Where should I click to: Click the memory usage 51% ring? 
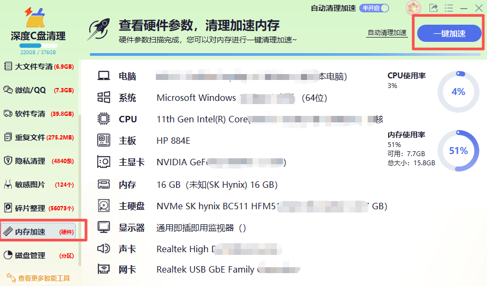coord(458,151)
